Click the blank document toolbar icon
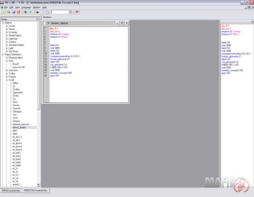Viewport: 254px width, 197px height. pyautogui.click(x=42, y=12)
